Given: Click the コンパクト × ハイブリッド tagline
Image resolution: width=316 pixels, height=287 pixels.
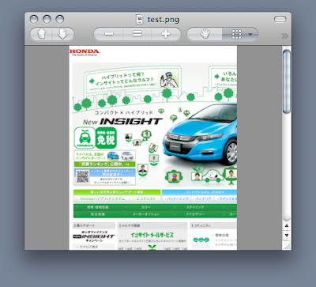Looking at the screenshot, I should [x=123, y=112].
